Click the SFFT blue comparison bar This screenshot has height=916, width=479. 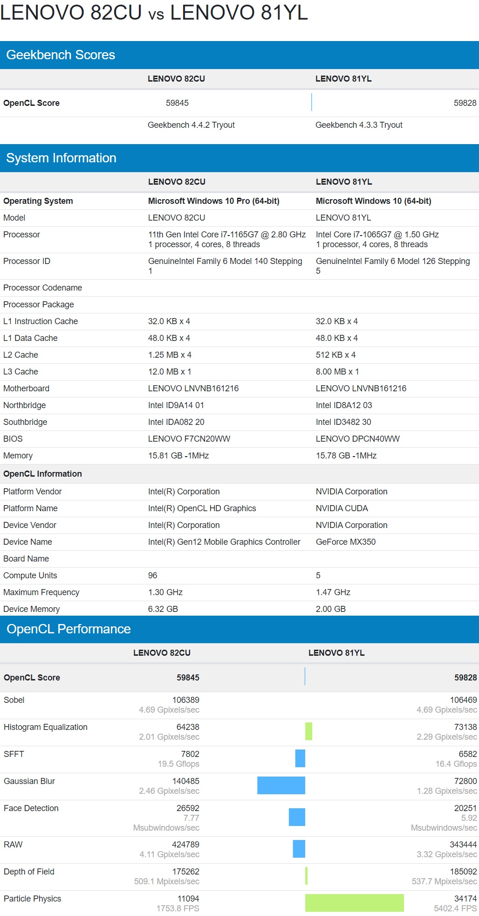(300, 758)
